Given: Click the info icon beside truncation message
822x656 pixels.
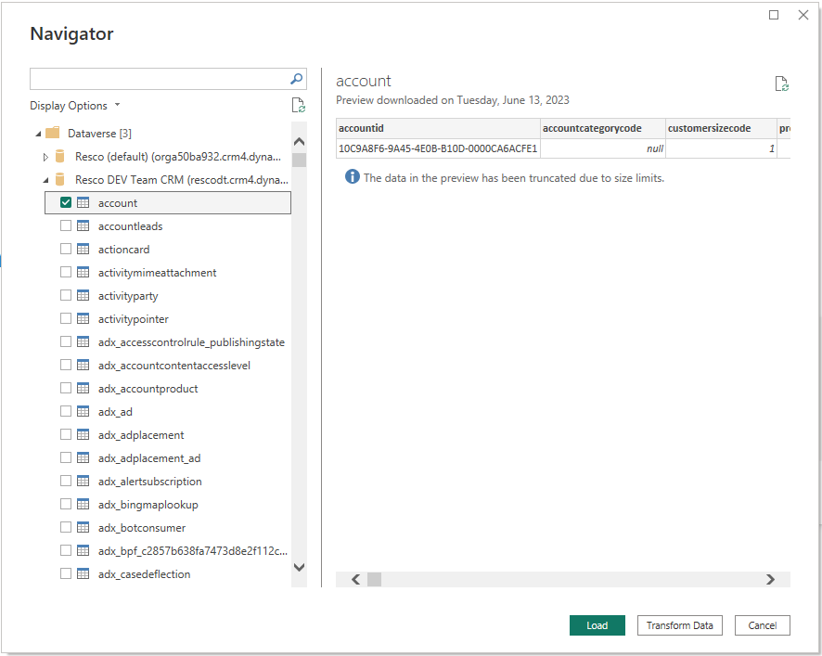Looking at the screenshot, I should point(353,176).
